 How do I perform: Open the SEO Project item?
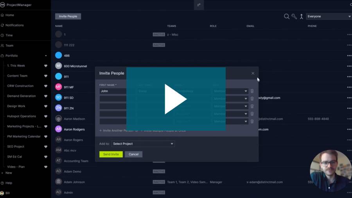tap(16, 147)
